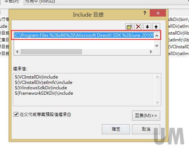Expand the 巨集(M)>> macros panel
This screenshot has width=189, height=148.
tap(146, 116)
